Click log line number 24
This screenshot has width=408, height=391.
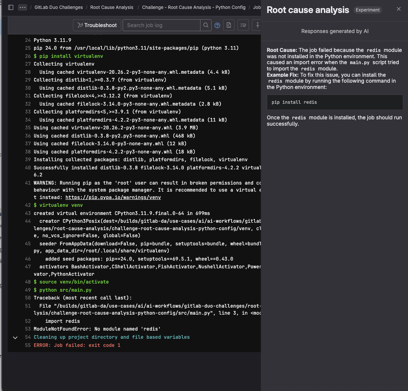(28, 40)
